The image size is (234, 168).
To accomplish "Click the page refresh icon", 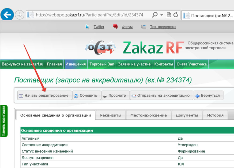I will [x=176, y=15].
